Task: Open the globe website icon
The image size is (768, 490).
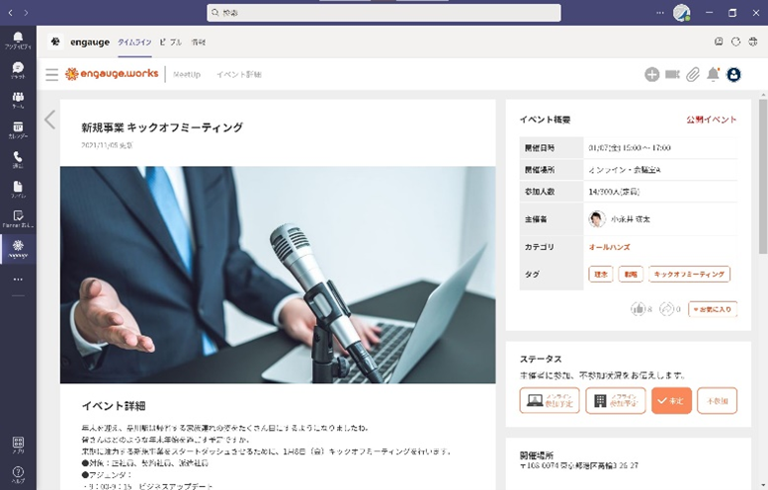Action: [x=753, y=42]
